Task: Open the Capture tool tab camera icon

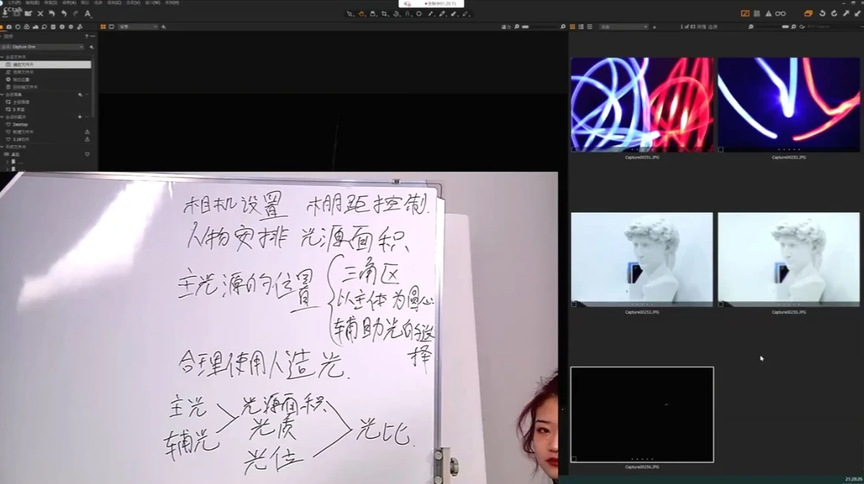Action: coord(10,27)
